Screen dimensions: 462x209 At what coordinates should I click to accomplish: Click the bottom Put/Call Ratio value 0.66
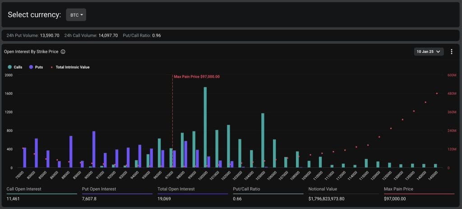(237, 199)
